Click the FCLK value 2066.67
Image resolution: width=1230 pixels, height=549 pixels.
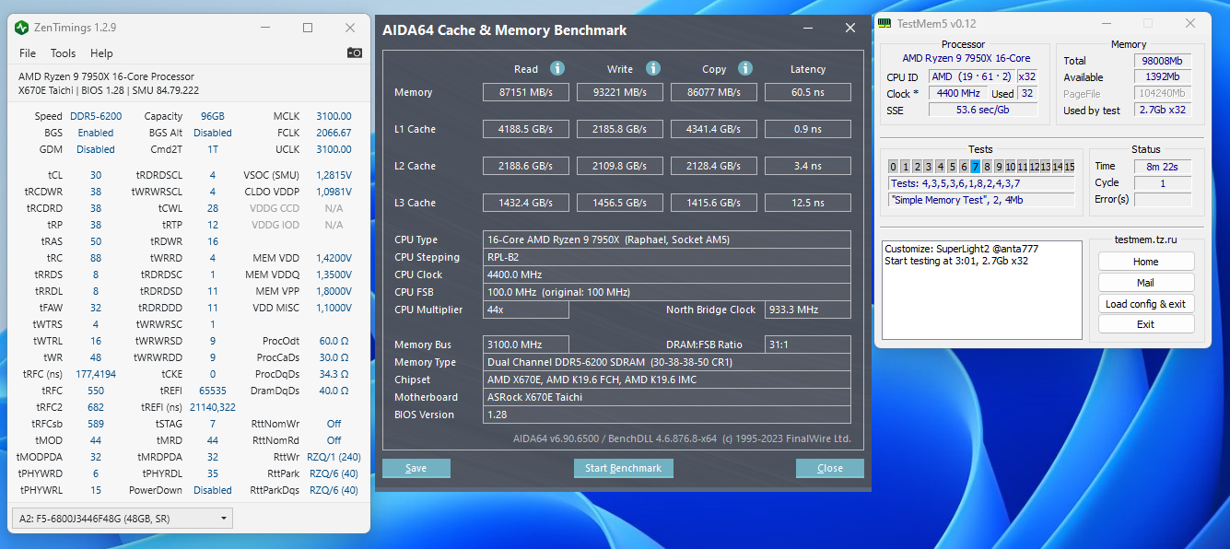click(x=334, y=133)
